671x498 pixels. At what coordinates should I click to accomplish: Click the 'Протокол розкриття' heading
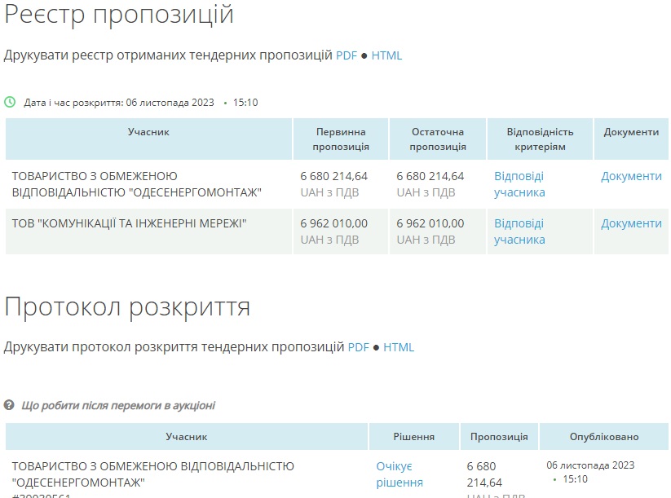coord(127,306)
